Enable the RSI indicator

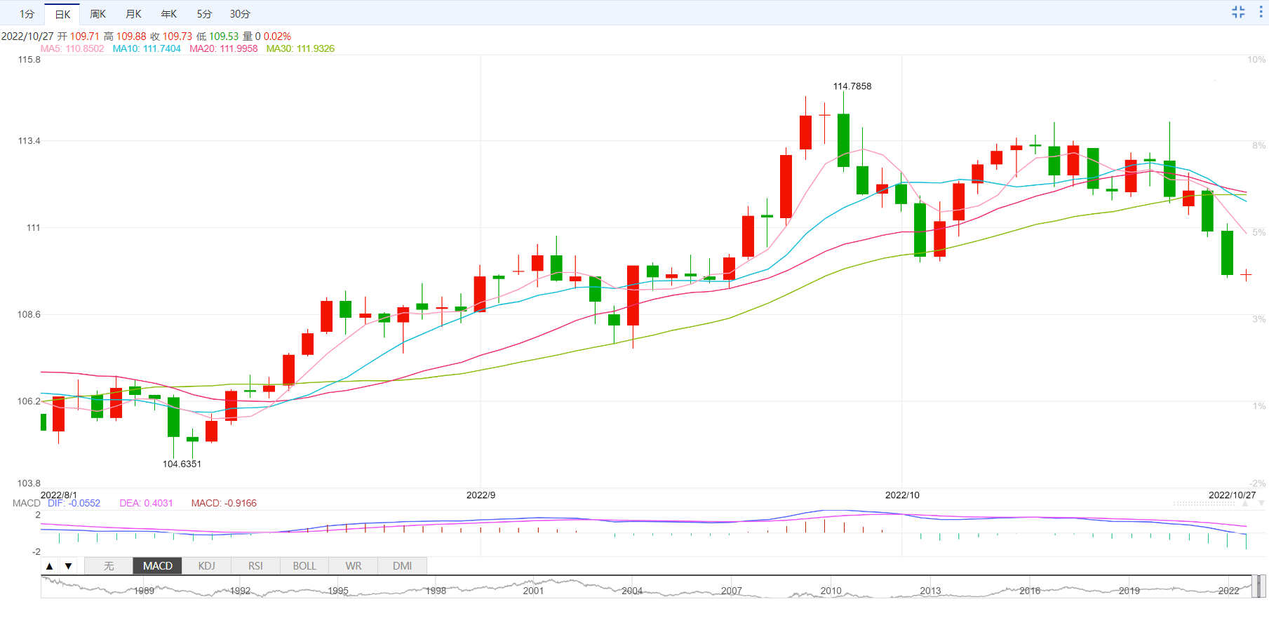pyautogui.click(x=255, y=566)
